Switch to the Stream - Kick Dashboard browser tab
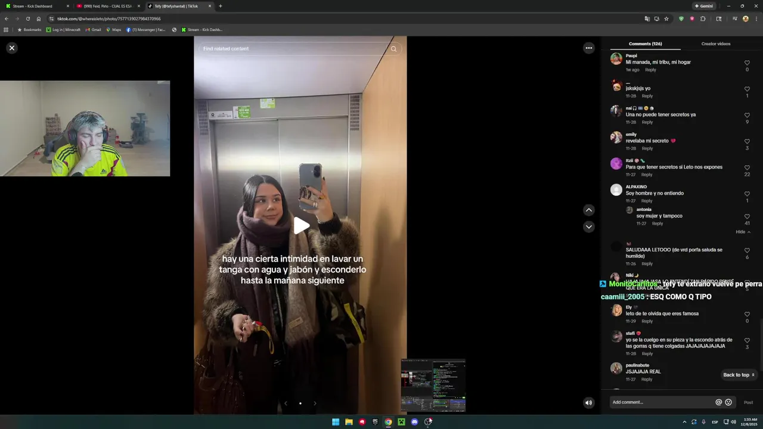This screenshot has height=429, width=763. coord(36,6)
